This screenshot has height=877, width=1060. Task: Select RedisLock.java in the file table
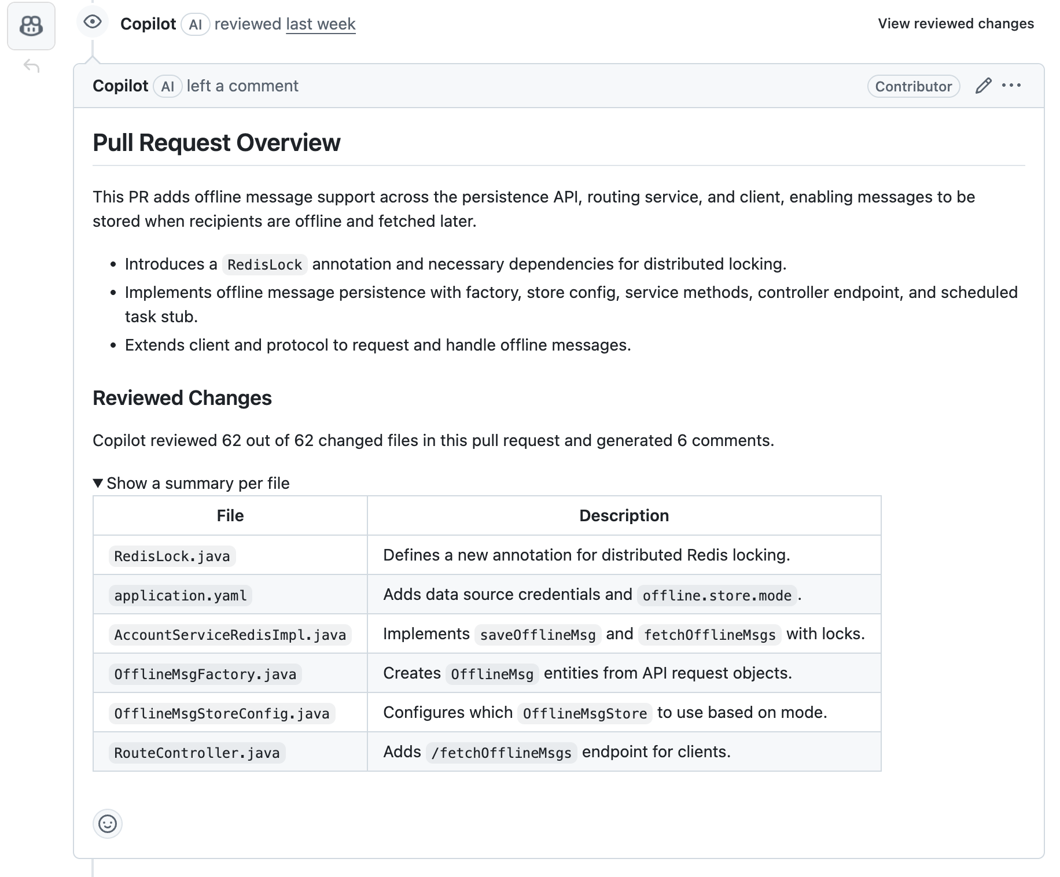(x=172, y=556)
